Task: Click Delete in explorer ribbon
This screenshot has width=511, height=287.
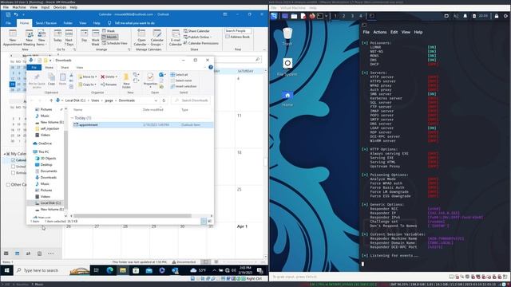Action: [109, 77]
